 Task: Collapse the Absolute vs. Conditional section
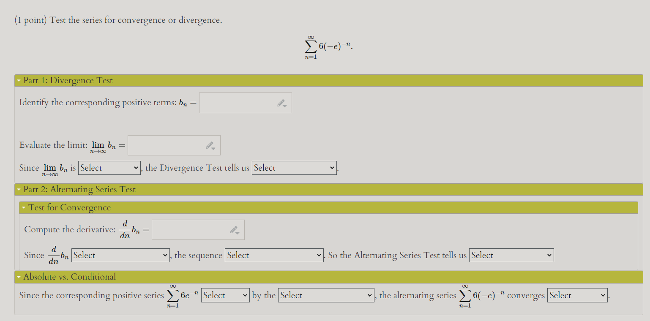pos(19,277)
